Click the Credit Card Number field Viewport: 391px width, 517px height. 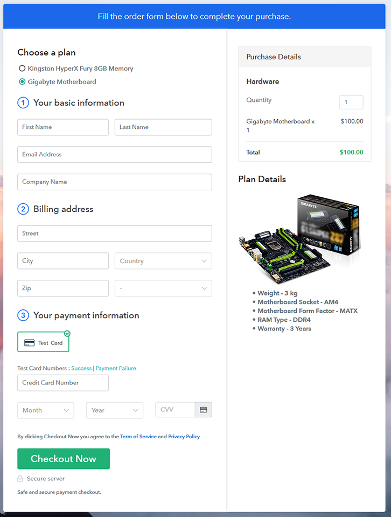(63, 383)
